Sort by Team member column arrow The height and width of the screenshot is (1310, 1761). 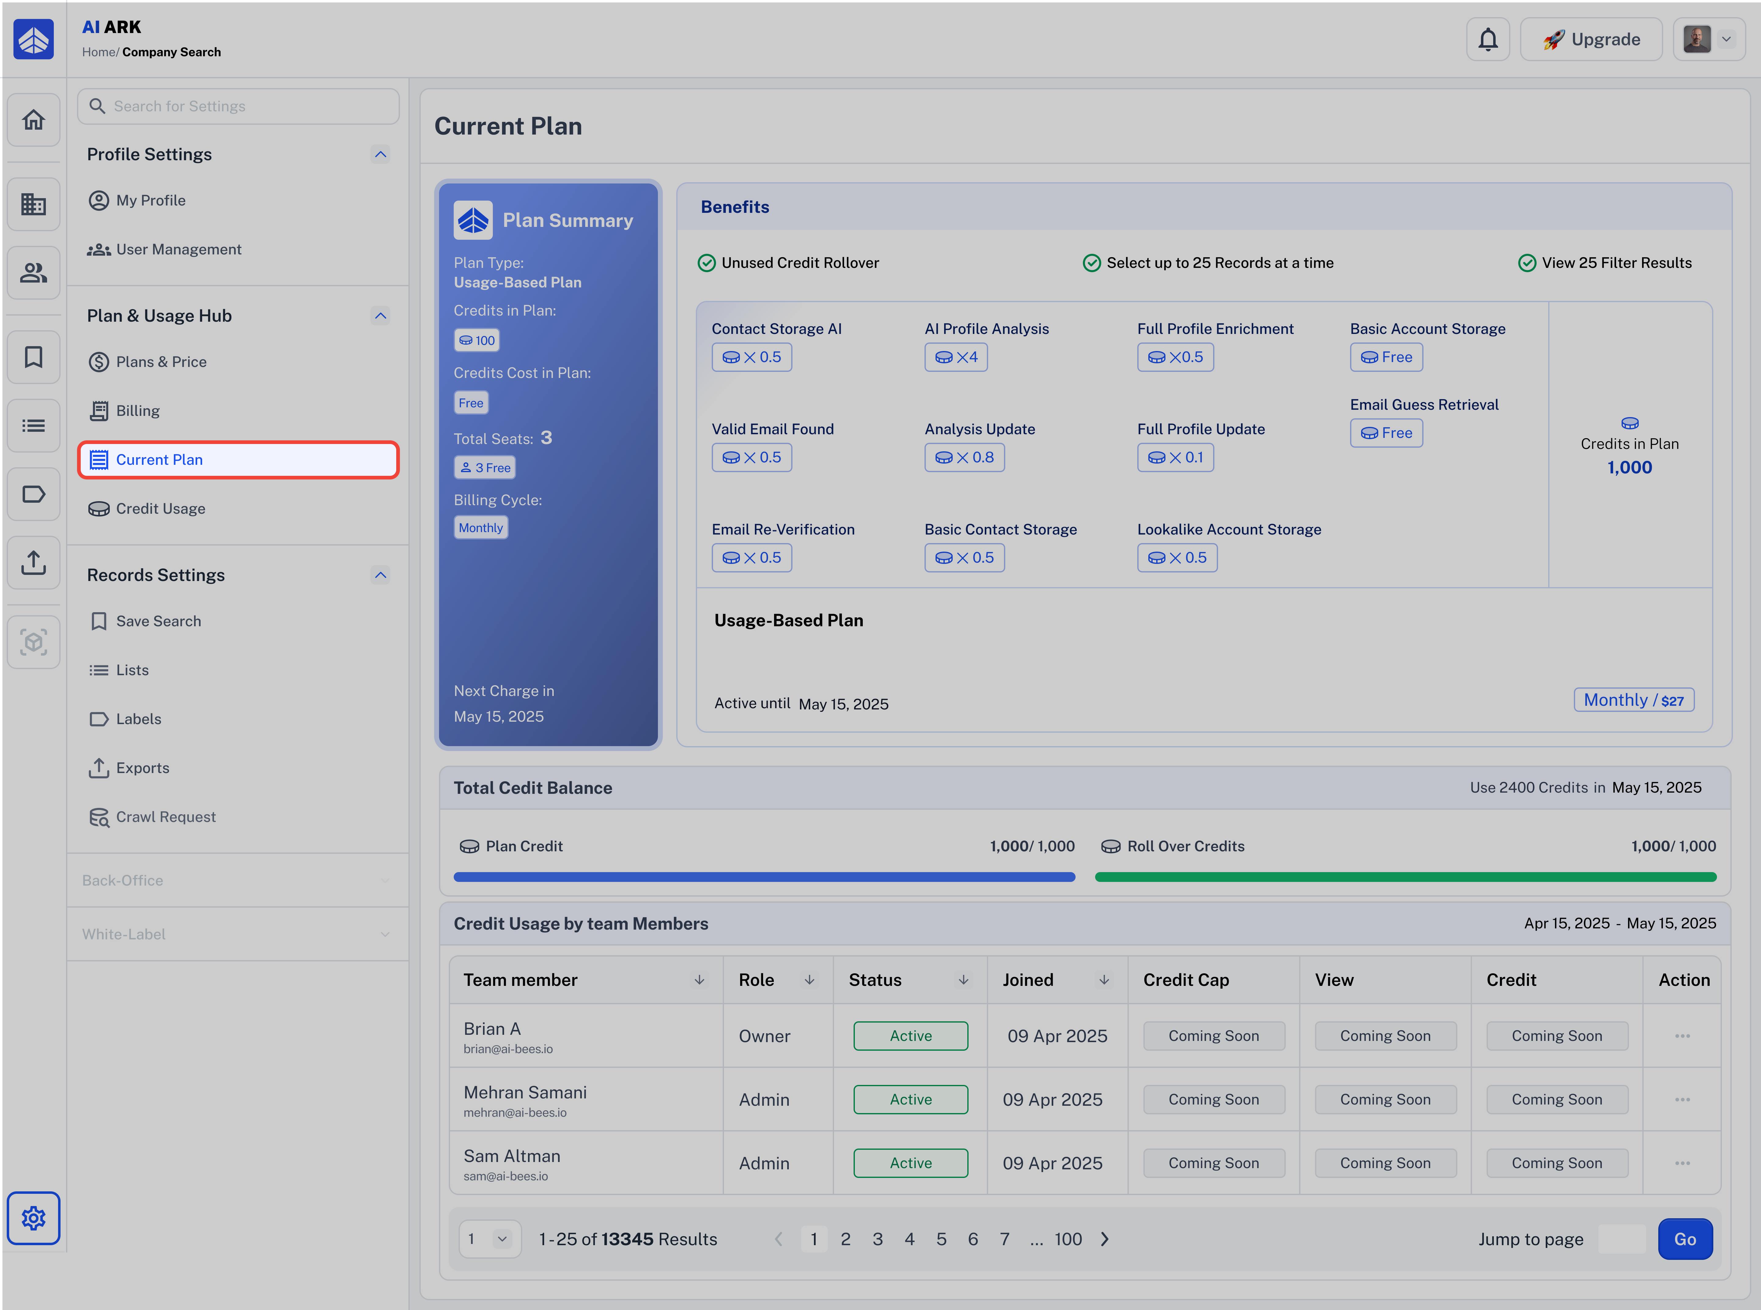pos(699,980)
